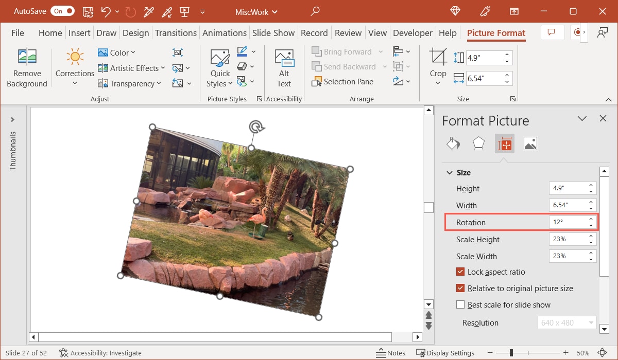Select the Corrections tool
The height and width of the screenshot is (360, 618).
point(74,66)
